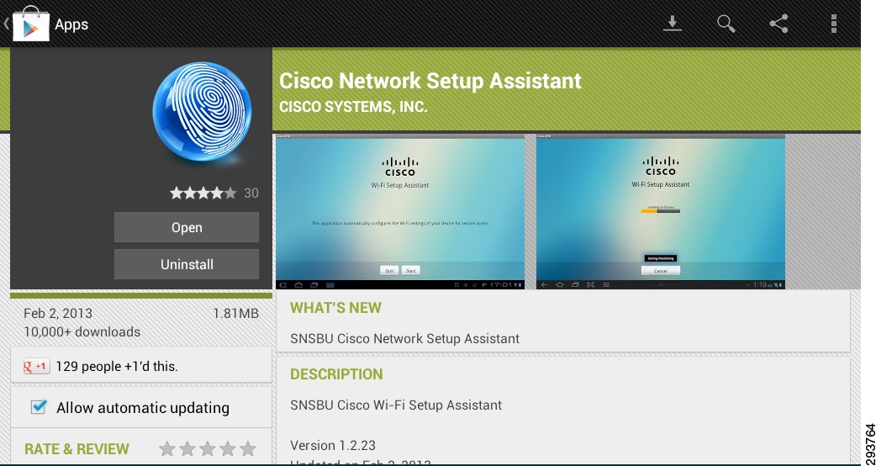Viewport: 876px width, 466px height.
Task: Tap CISCO SYSTEMS, INC. developer name
Action: pos(353,107)
